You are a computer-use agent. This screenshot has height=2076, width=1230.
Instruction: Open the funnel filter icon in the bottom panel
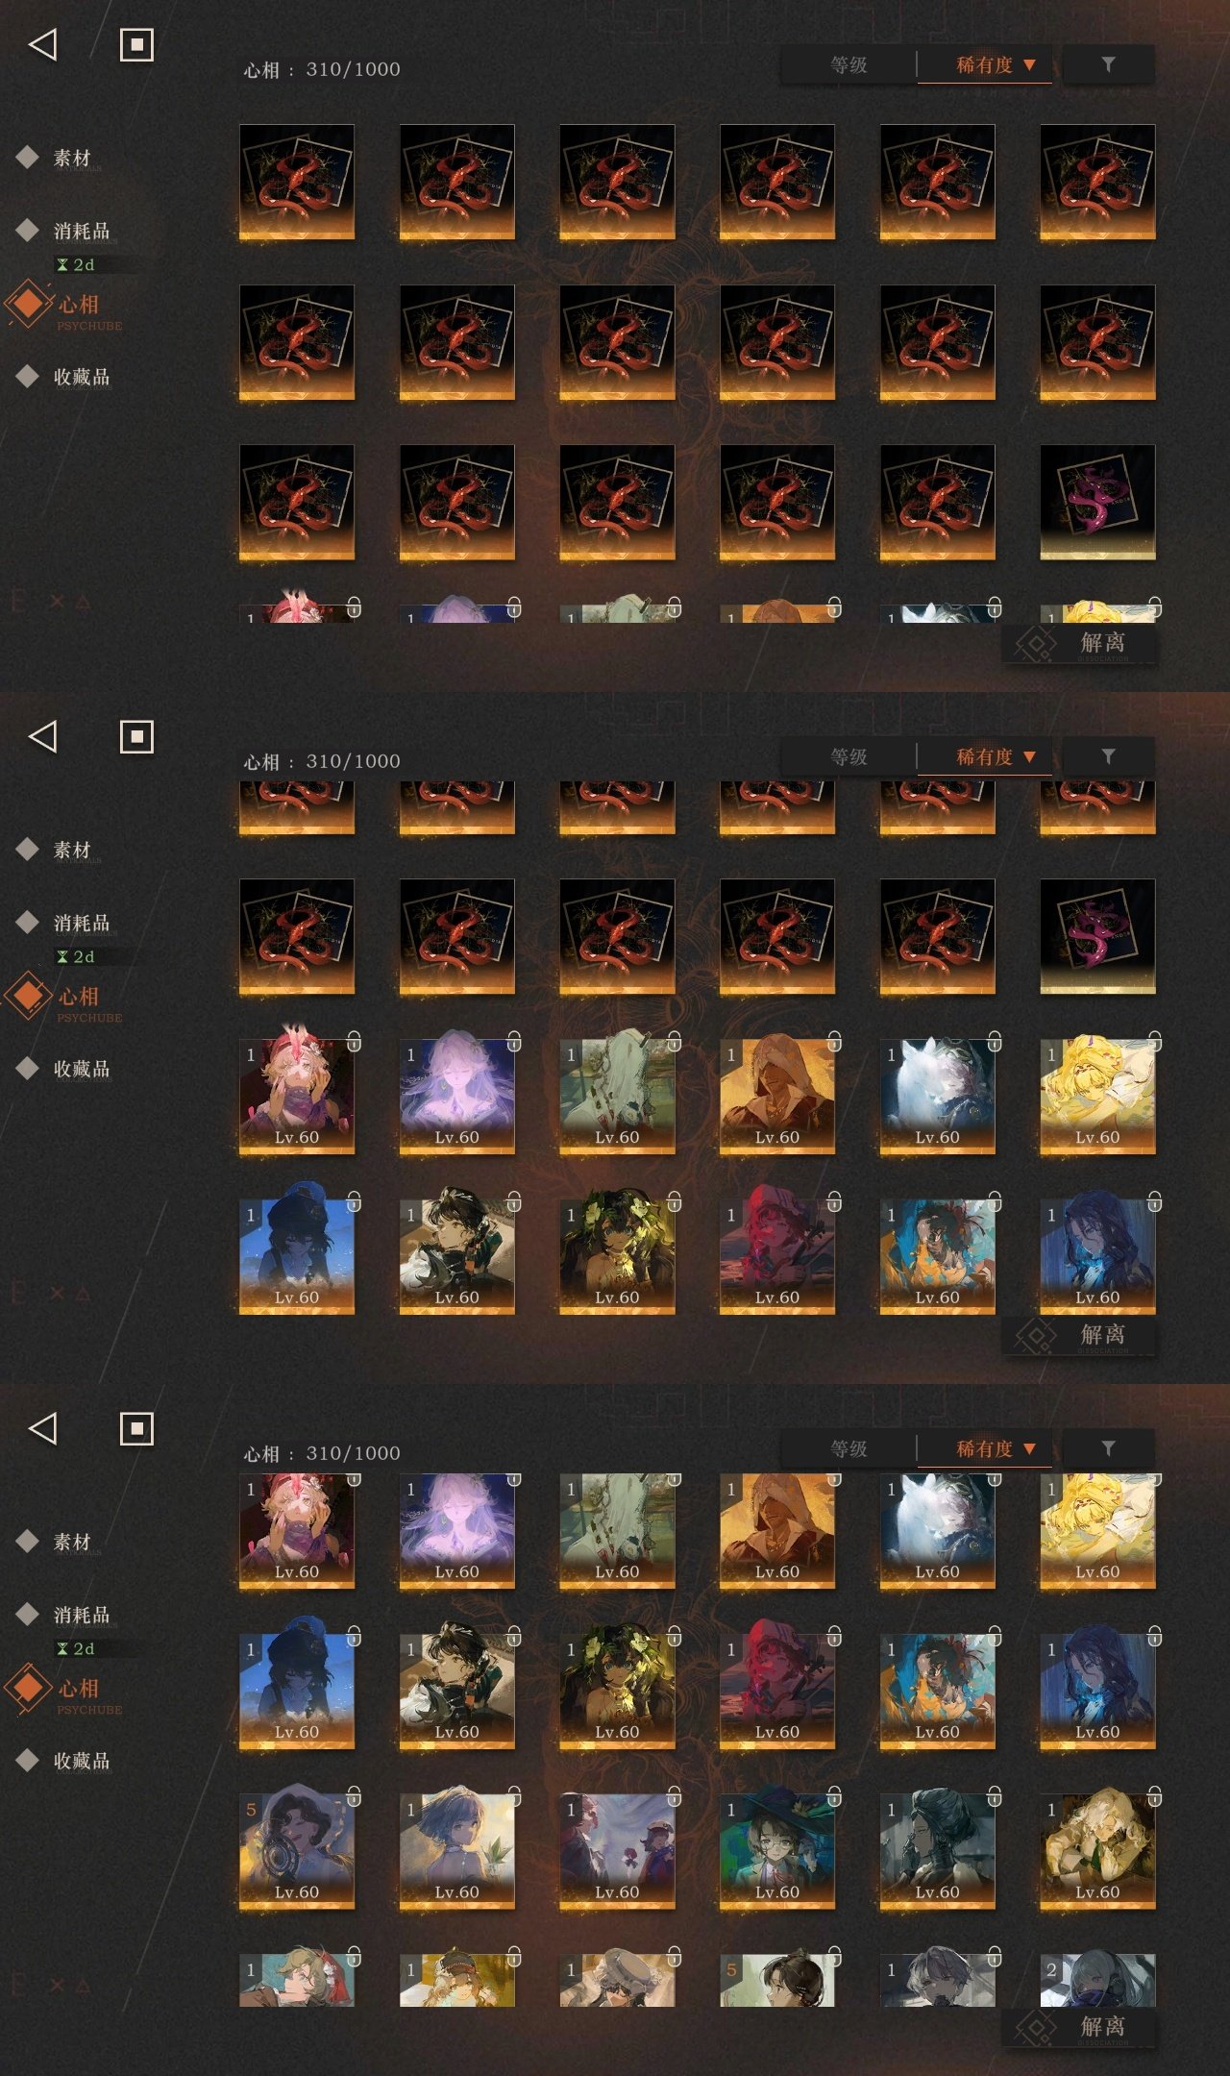point(1108,1448)
